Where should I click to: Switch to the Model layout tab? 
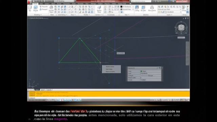tap(37, 89)
